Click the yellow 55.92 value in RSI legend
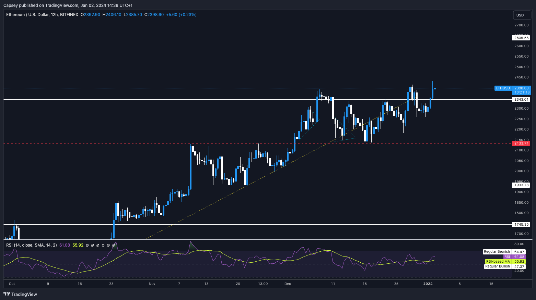The width and height of the screenshot is (536, 300). click(78, 245)
